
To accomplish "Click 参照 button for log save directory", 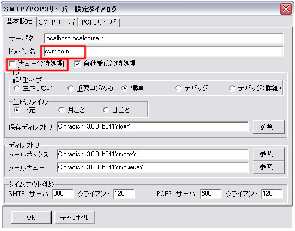I will [x=268, y=127].
